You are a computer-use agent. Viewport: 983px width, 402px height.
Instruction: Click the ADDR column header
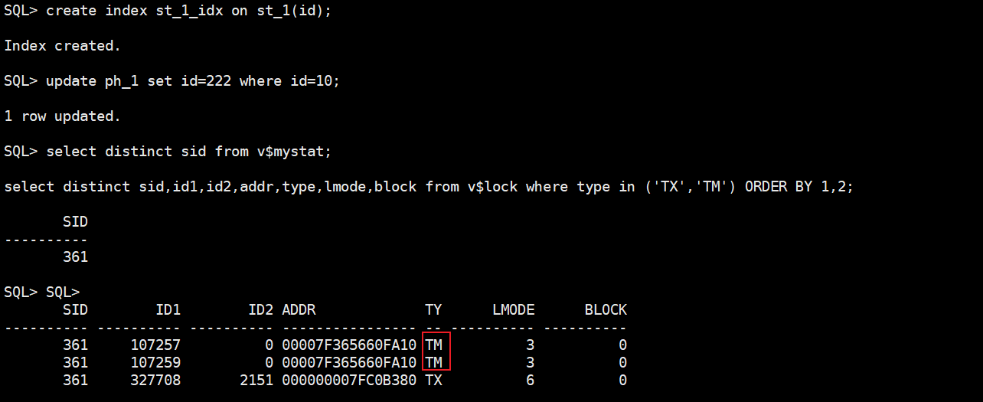(299, 310)
